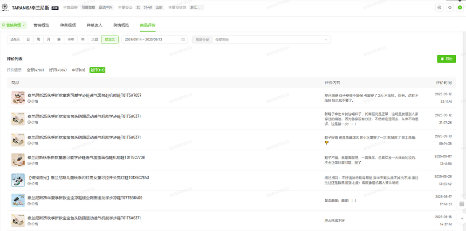Filter reviews by 中评(69)

click(78, 70)
